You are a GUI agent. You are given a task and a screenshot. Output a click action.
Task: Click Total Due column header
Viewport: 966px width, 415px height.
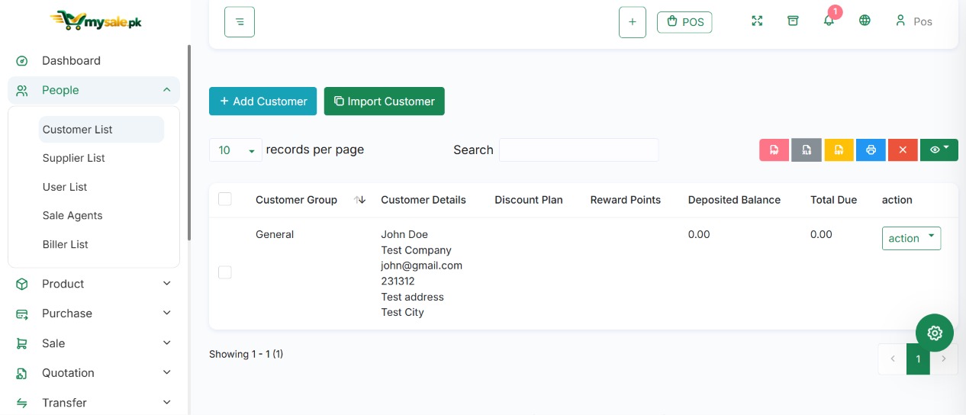pyautogui.click(x=833, y=200)
